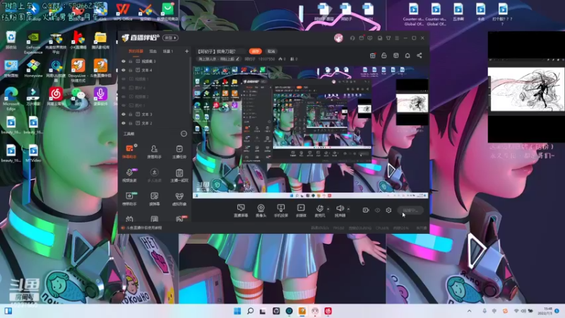Click the start streaming pill button
Screen dimensions: 565x318
pyautogui.click(x=410, y=210)
